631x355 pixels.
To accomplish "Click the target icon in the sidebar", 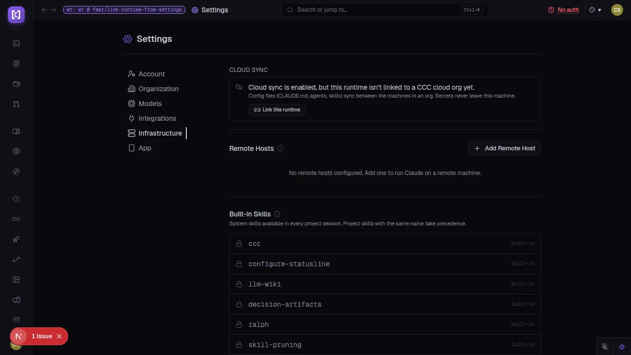I will coord(16,64).
